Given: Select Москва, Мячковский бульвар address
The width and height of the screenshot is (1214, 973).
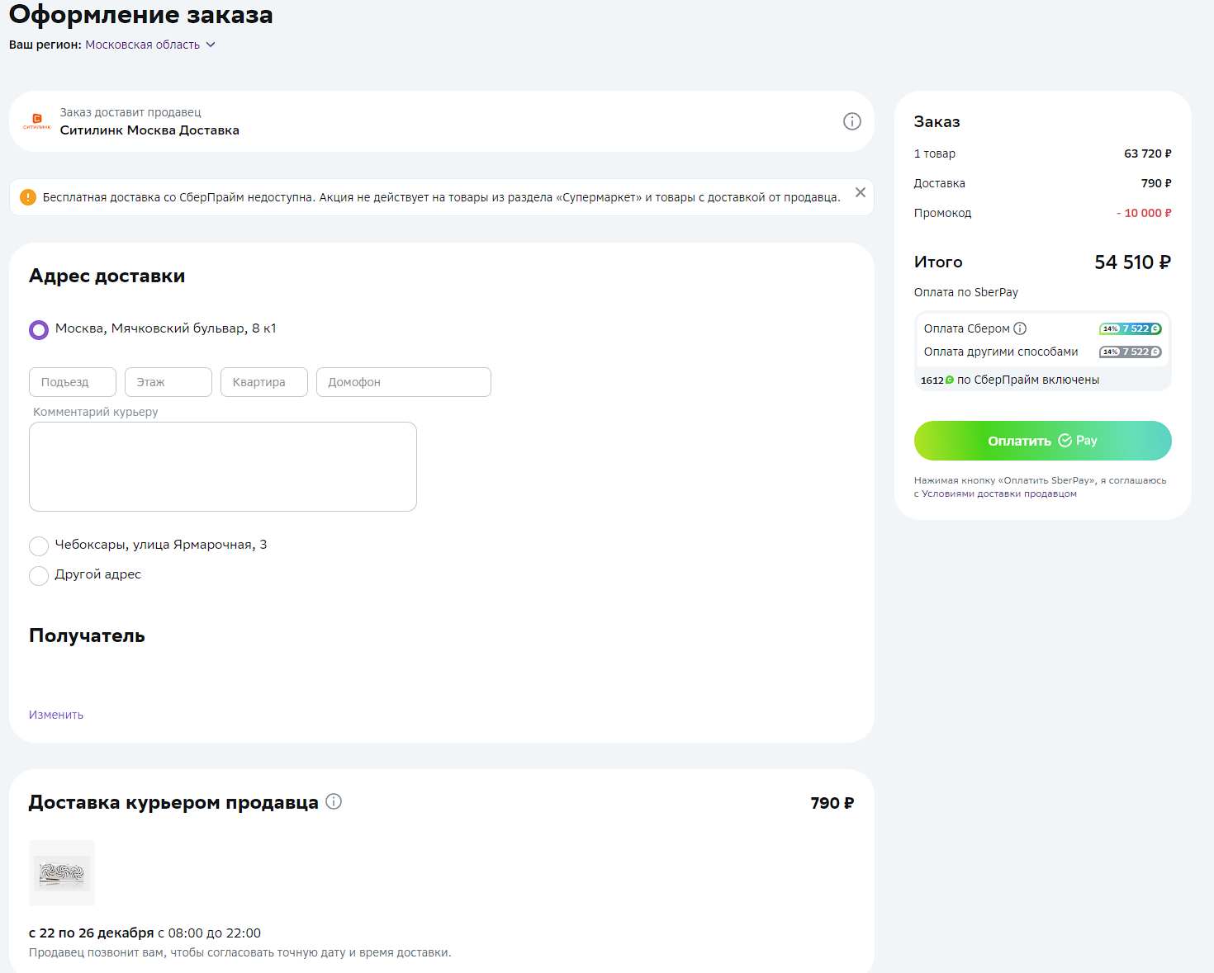Looking at the screenshot, I should coord(39,330).
